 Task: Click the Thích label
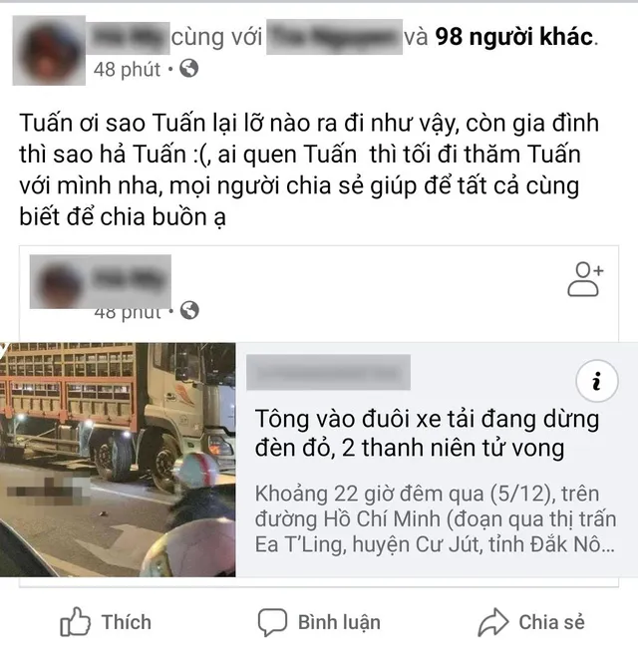pos(127,622)
